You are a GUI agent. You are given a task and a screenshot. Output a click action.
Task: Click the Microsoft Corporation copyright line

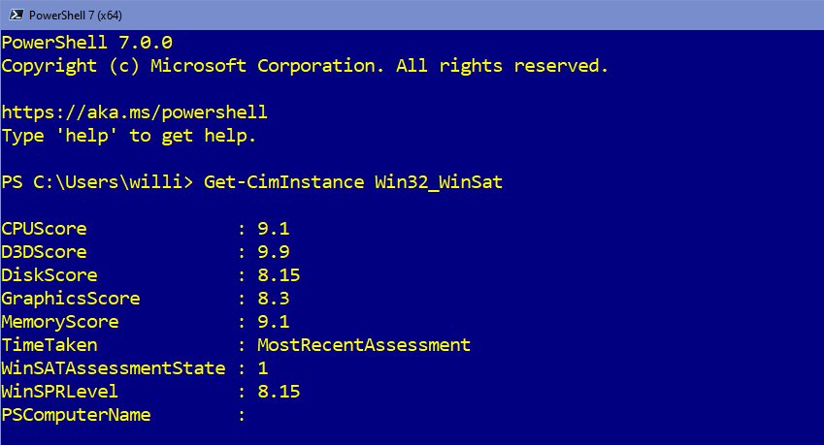[305, 66]
